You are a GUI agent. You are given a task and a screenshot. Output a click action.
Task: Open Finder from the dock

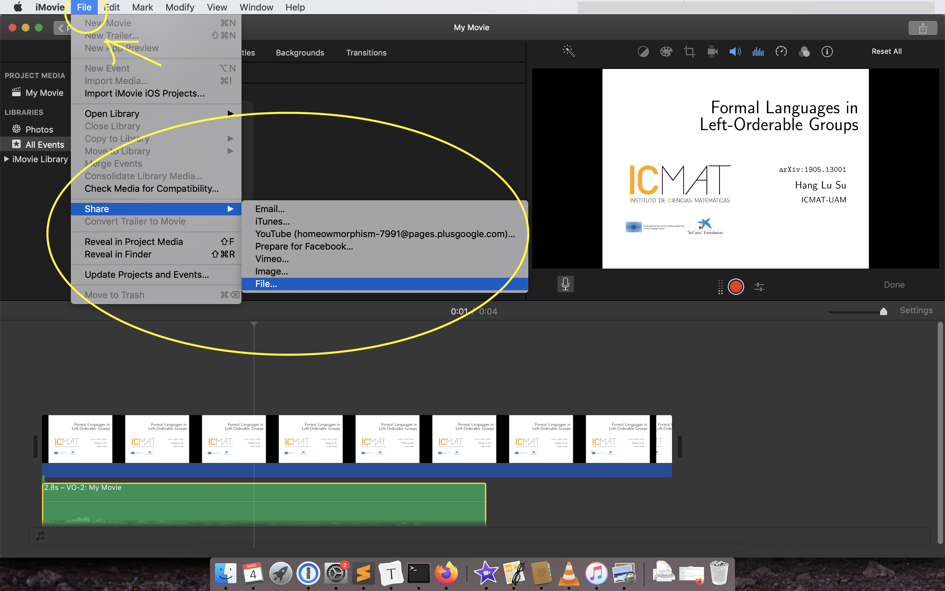(x=226, y=573)
